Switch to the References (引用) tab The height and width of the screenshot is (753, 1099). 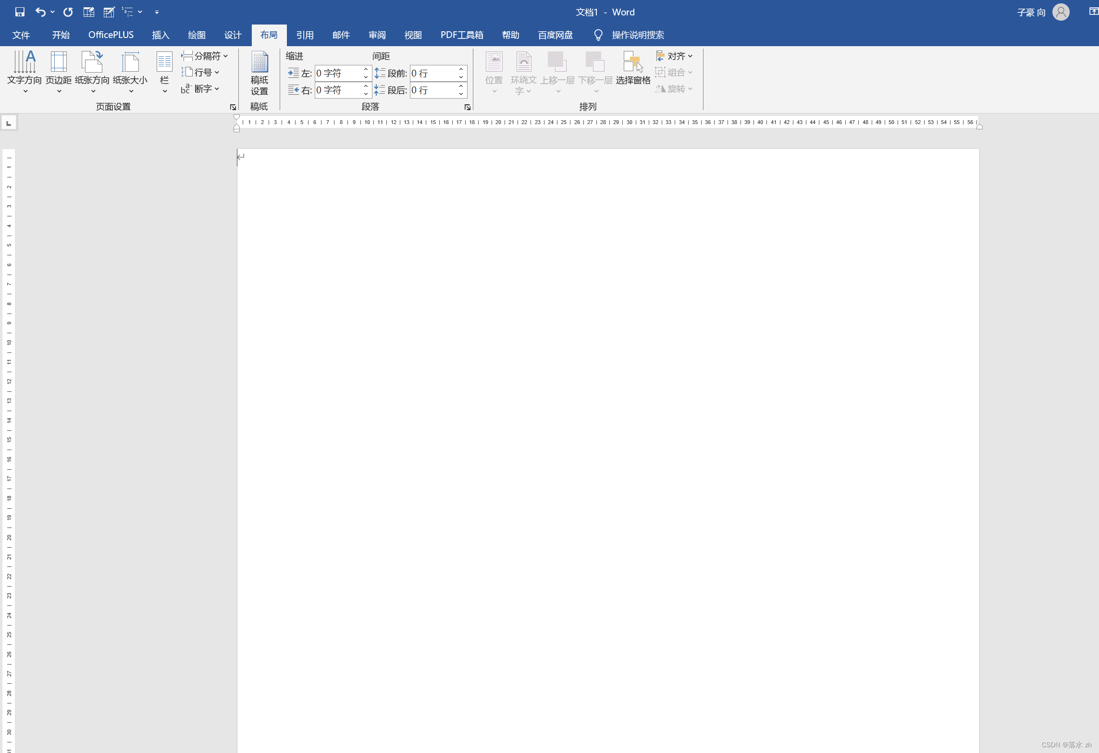pyautogui.click(x=305, y=35)
